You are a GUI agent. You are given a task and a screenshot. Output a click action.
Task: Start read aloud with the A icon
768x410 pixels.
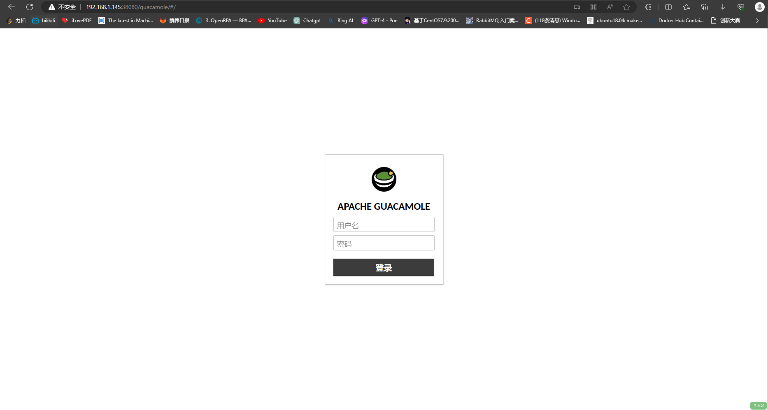[610, 7]
